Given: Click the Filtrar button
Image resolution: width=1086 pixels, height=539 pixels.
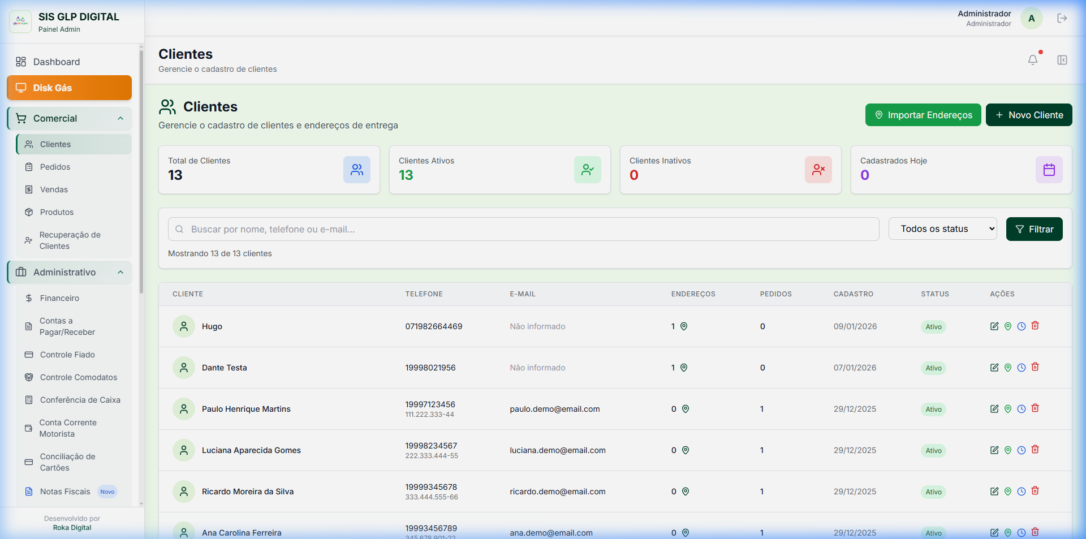Looking at the screenshot, I should pos(1033,229).
